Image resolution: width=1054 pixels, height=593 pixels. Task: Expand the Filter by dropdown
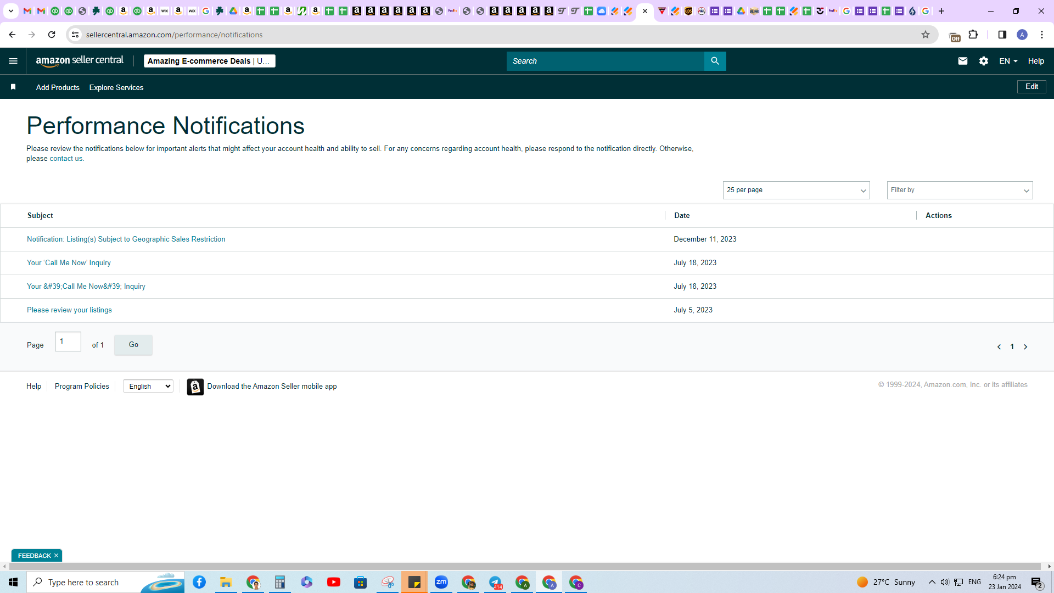coord(960,190)
